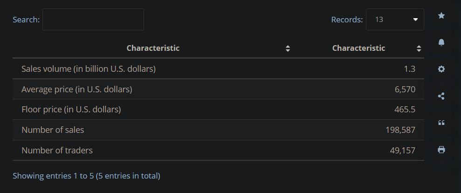461x193 pixels.
Task: Select the Average price row
Action: pos(218,89)
